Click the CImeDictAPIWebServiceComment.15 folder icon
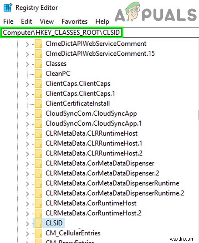The image size is (199, 243). [38, 54]
